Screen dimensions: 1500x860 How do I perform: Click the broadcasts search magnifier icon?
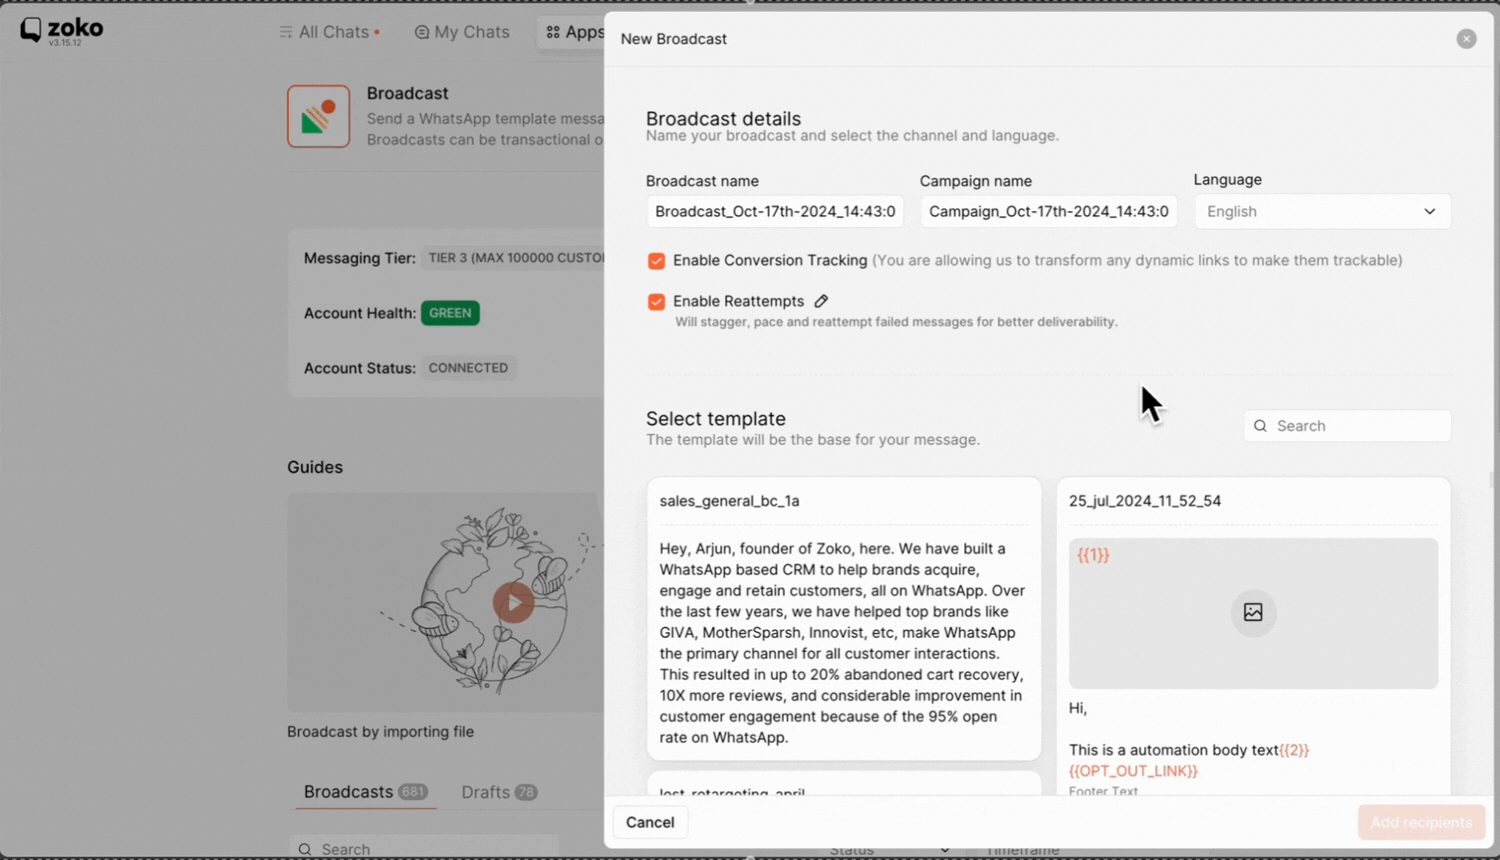(x=305, y=849)
